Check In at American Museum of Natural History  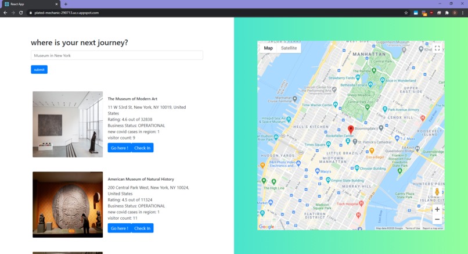coord(142,228)
